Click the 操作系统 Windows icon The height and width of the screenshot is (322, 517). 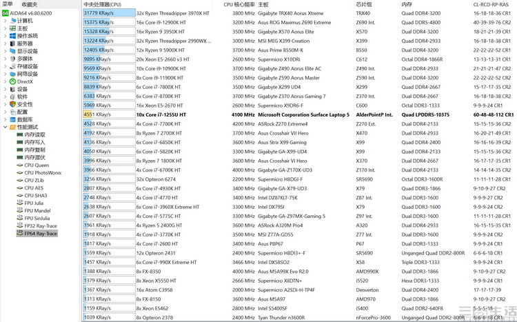13,36
